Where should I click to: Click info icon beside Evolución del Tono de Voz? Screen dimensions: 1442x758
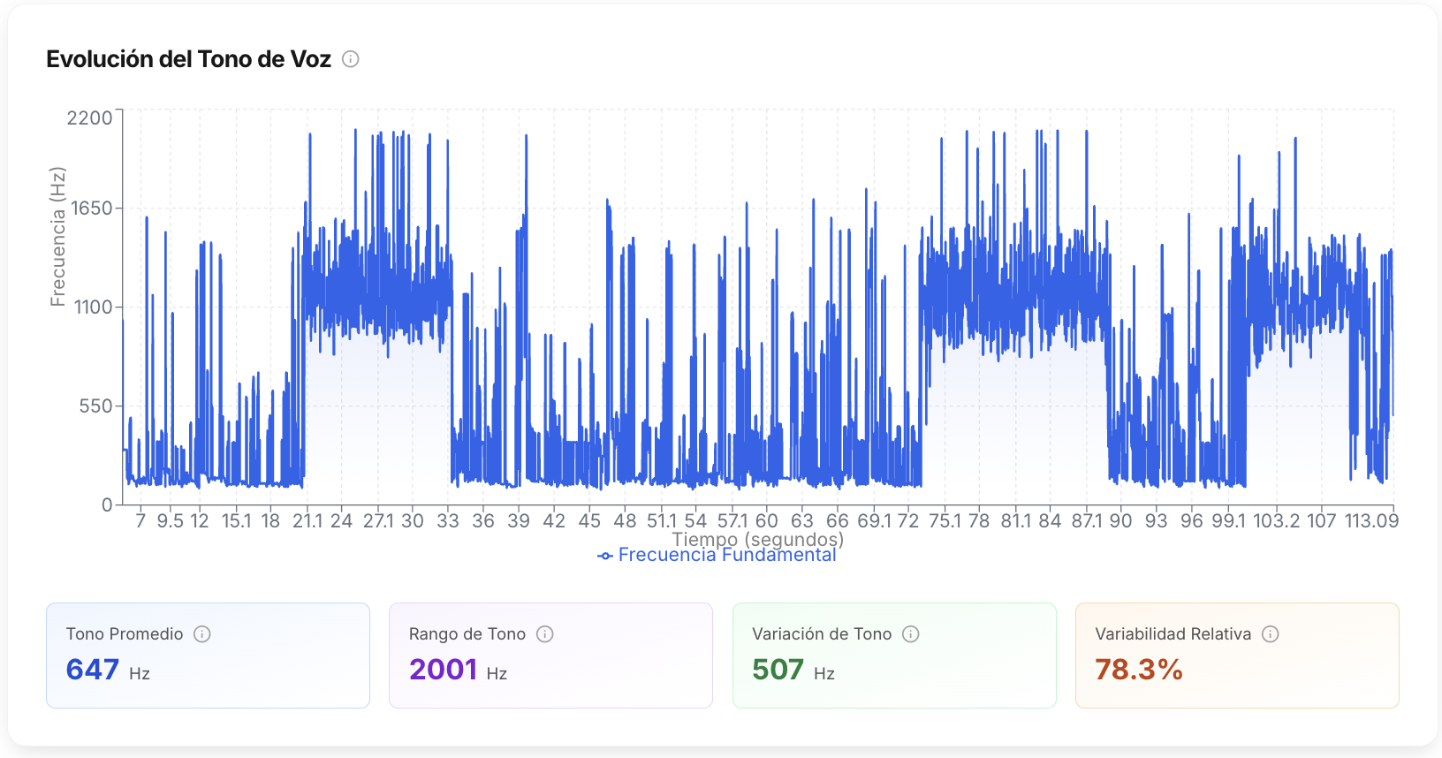pos(351,59)
